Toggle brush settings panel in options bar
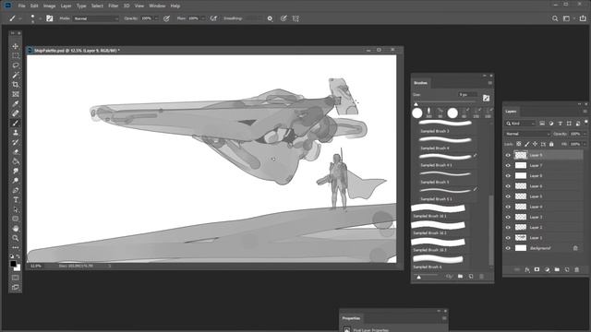Viewport: 591px width, 332px height. [49, 18]
